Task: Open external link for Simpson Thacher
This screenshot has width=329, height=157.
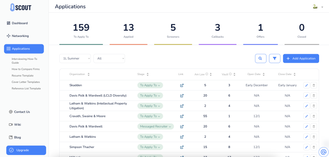Action: (182, 147)
